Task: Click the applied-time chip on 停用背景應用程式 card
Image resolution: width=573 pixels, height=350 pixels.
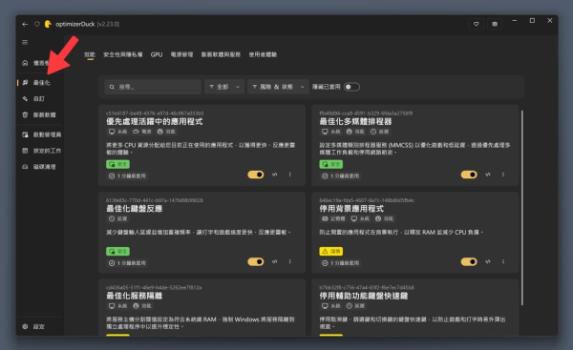Action: pos(341,263)
